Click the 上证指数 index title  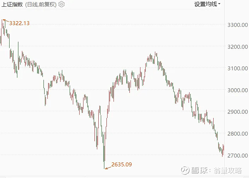point(12,5)
